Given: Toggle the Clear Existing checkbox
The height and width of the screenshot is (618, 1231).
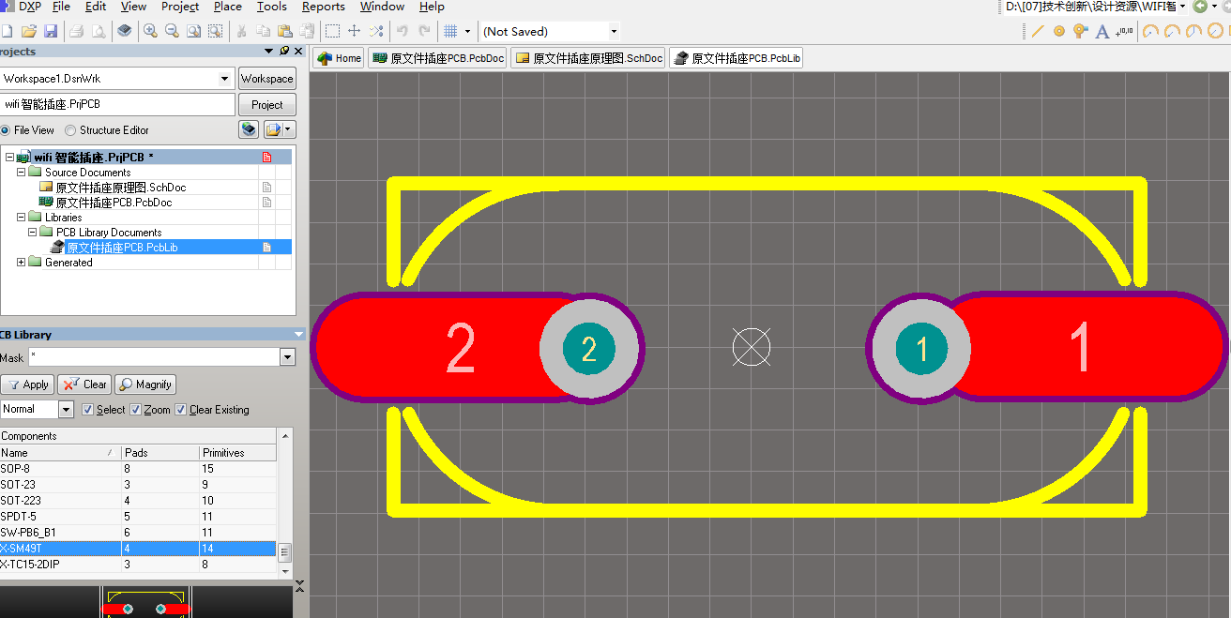Looking at the screenshot, I should pyautogui.click(x=180, y=410).
